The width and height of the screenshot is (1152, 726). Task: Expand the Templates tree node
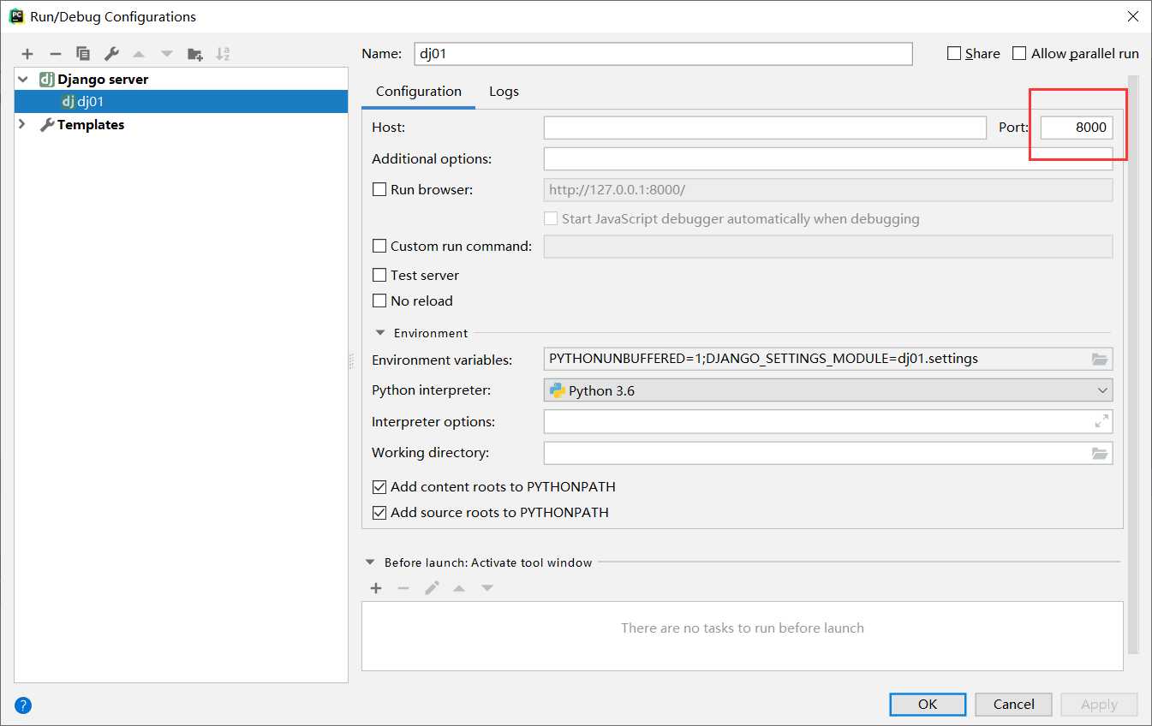point(22,125)
